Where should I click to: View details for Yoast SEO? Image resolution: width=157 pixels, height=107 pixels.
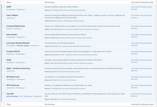(x=71, y=99)
